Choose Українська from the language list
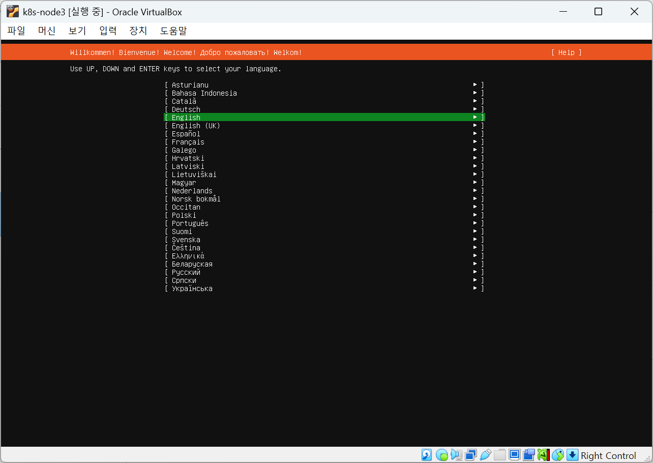The height and width of the screenshot is (463, 653). (324, 288)
